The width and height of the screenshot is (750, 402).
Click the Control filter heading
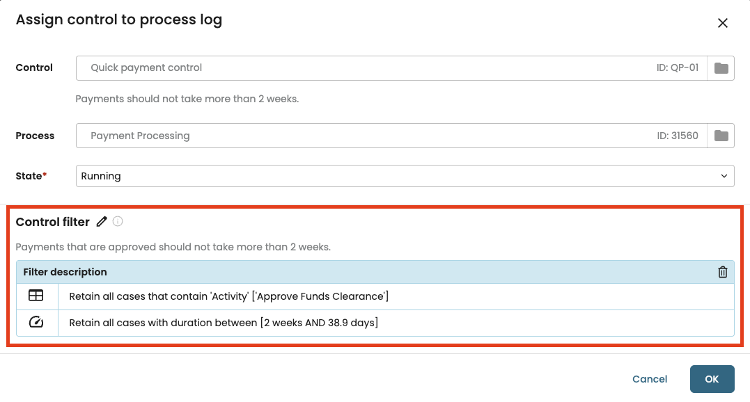[53, 222]
